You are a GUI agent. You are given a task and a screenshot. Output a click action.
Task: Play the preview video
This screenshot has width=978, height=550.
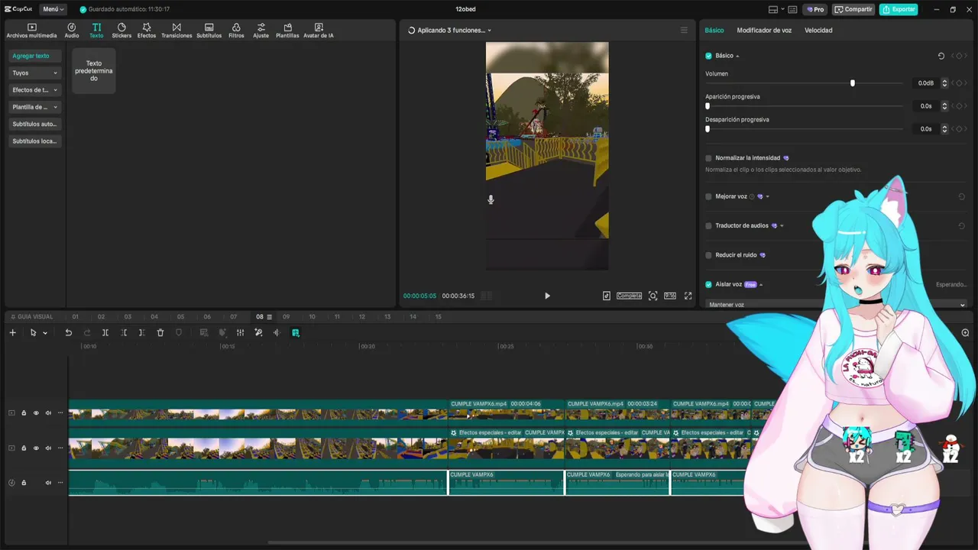[547, 296]
